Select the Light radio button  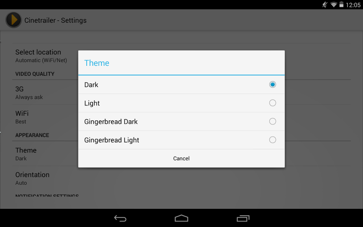coord(273,103)
